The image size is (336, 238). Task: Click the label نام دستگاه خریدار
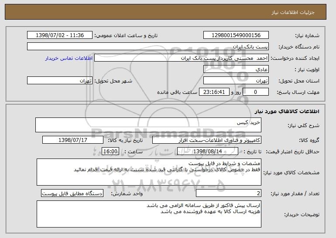pyautogui.click(x=299, y=47)
